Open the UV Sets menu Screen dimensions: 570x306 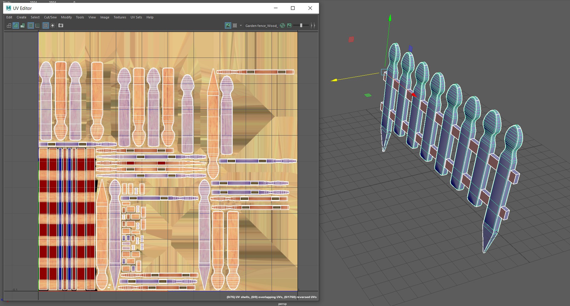[136, 17]
